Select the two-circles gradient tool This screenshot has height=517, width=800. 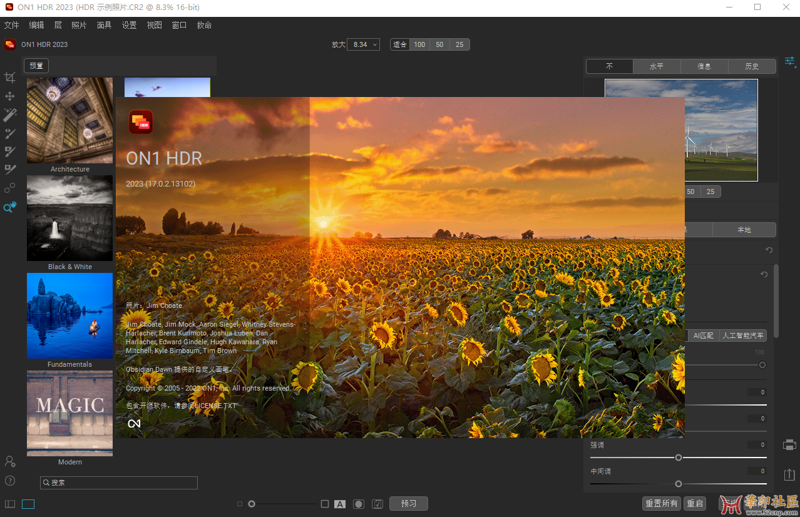[10, 188]
